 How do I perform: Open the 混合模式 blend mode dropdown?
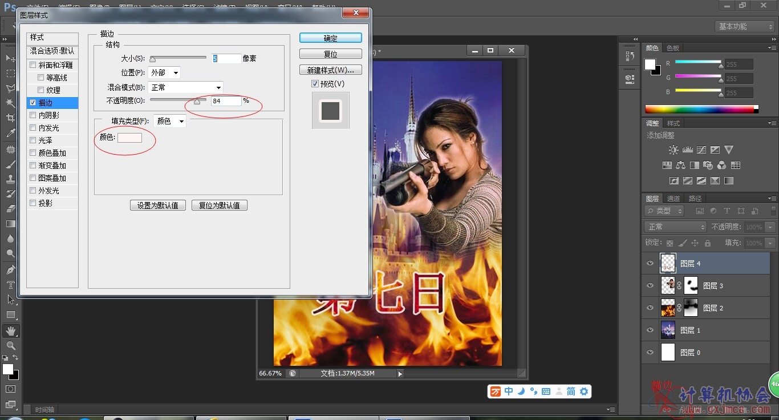(x=185, y=88)
